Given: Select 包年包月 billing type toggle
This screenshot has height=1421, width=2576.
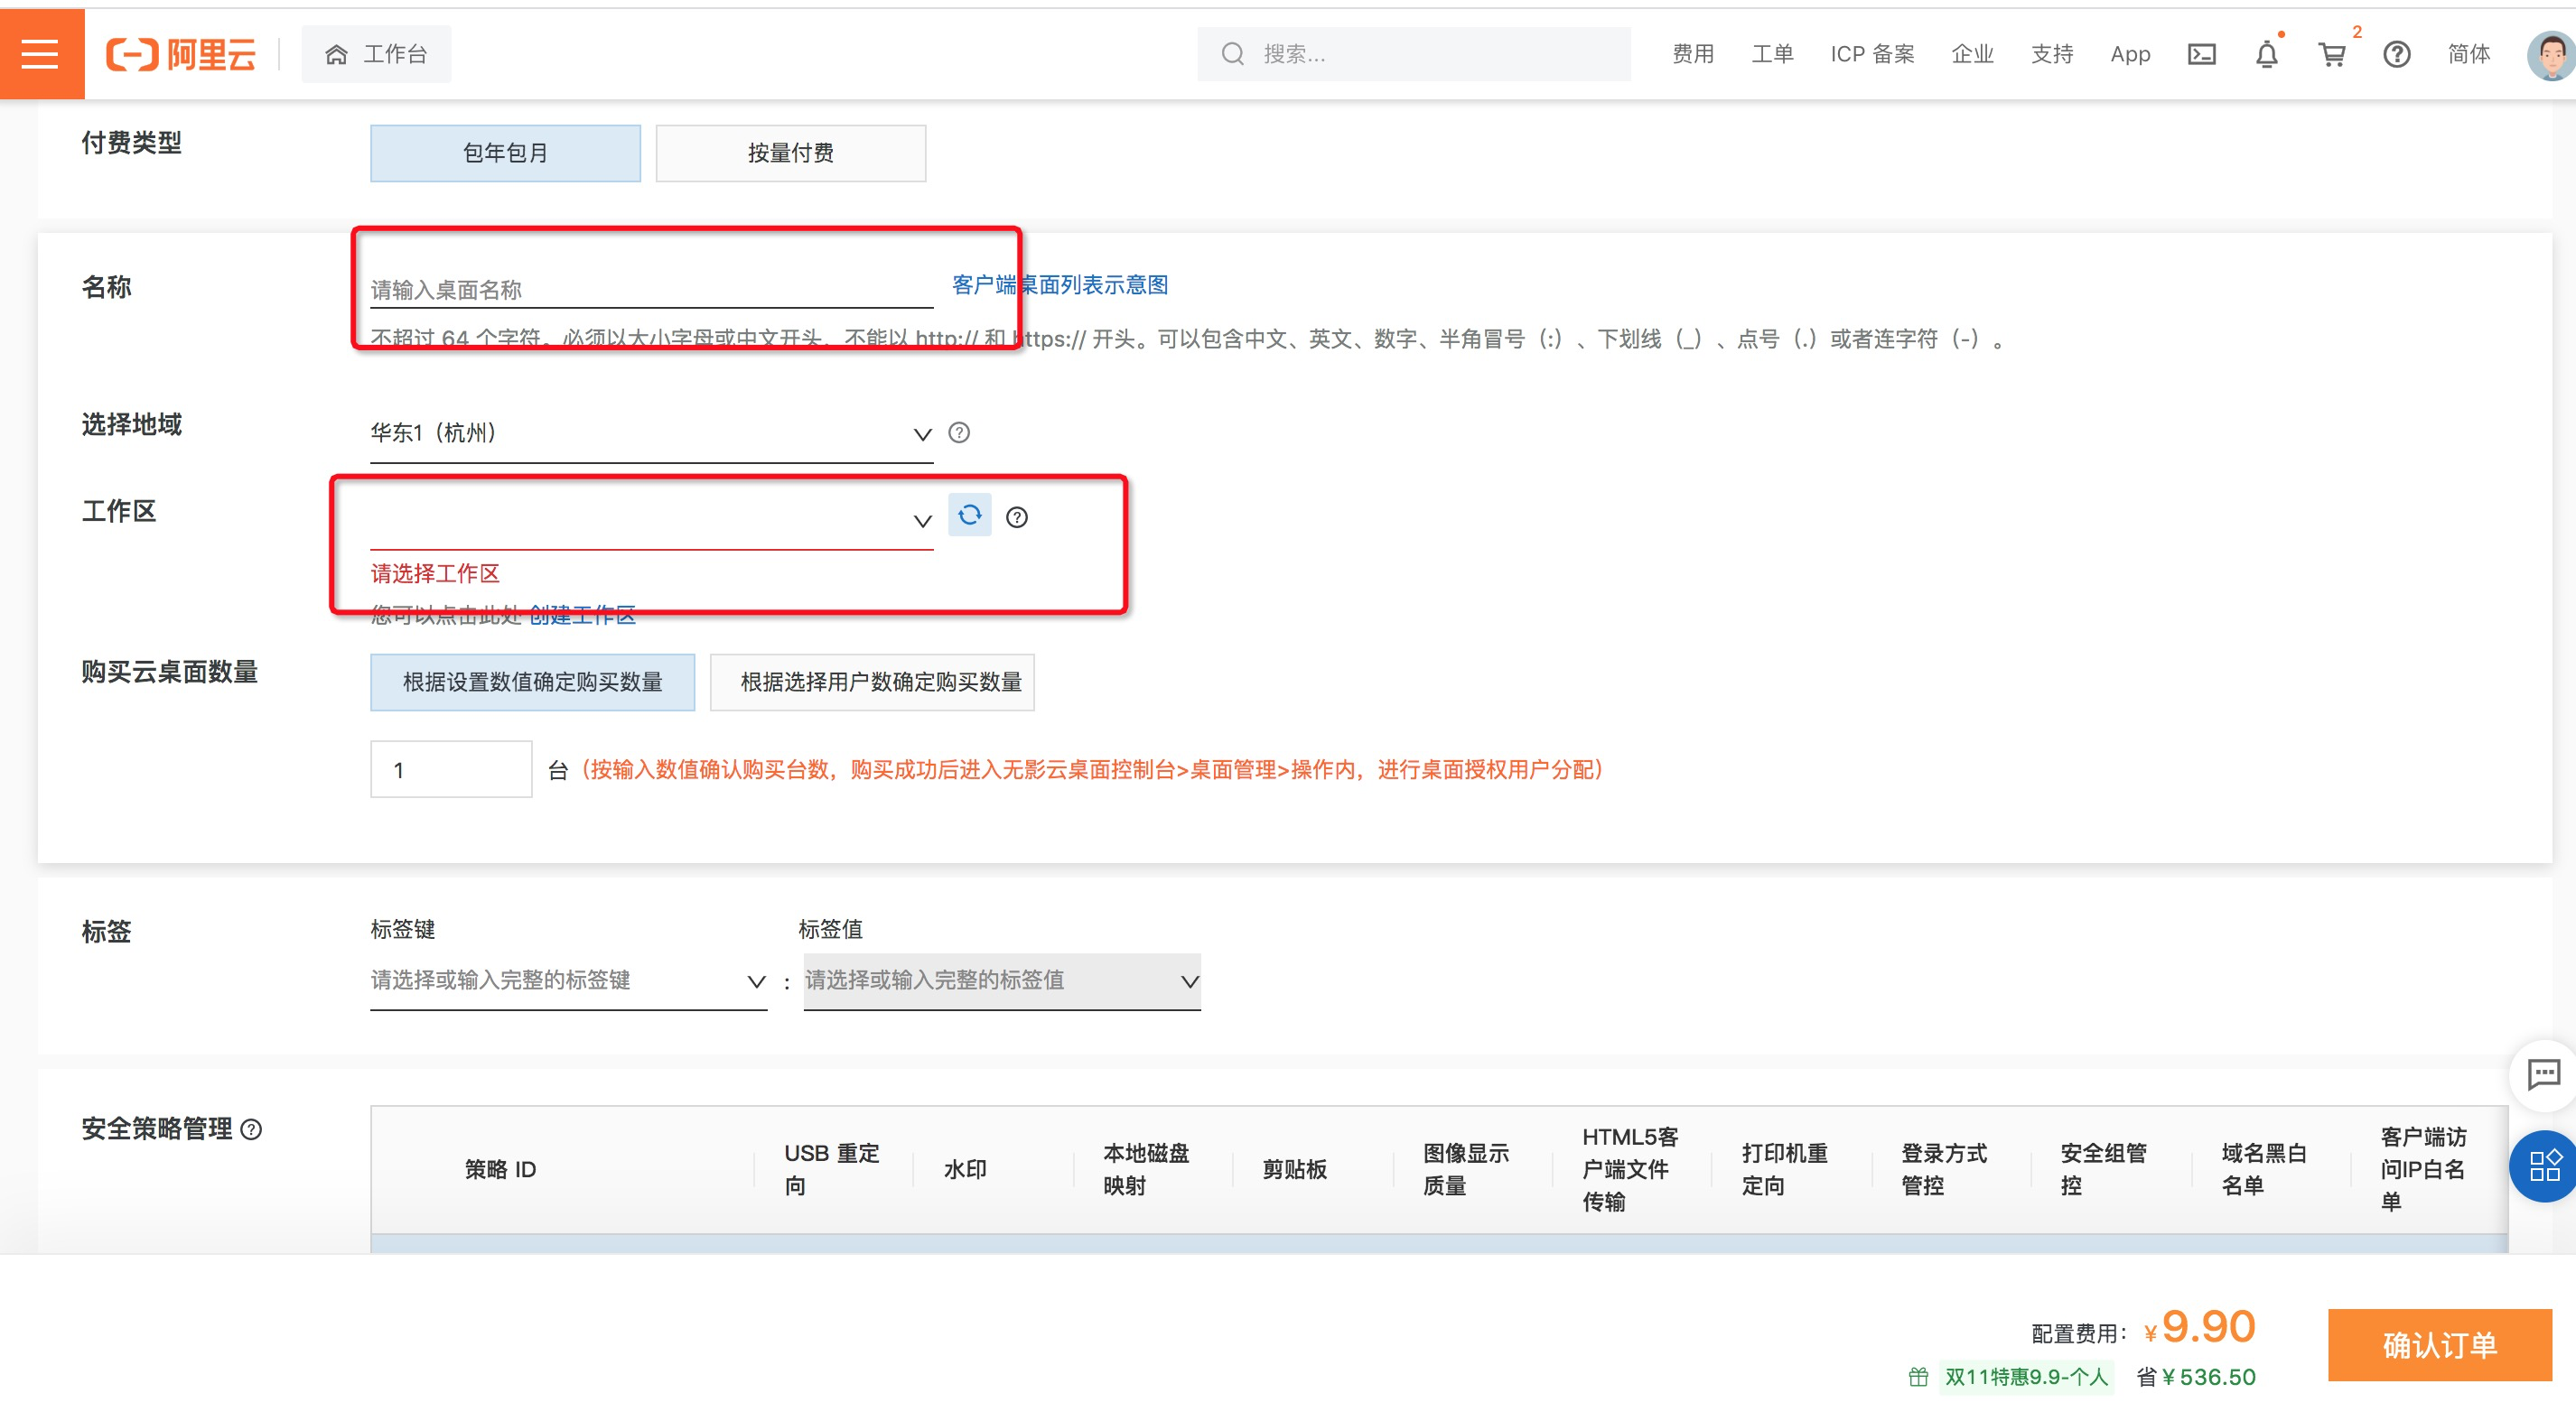Looking at the screenshot, I should (504, 153).
